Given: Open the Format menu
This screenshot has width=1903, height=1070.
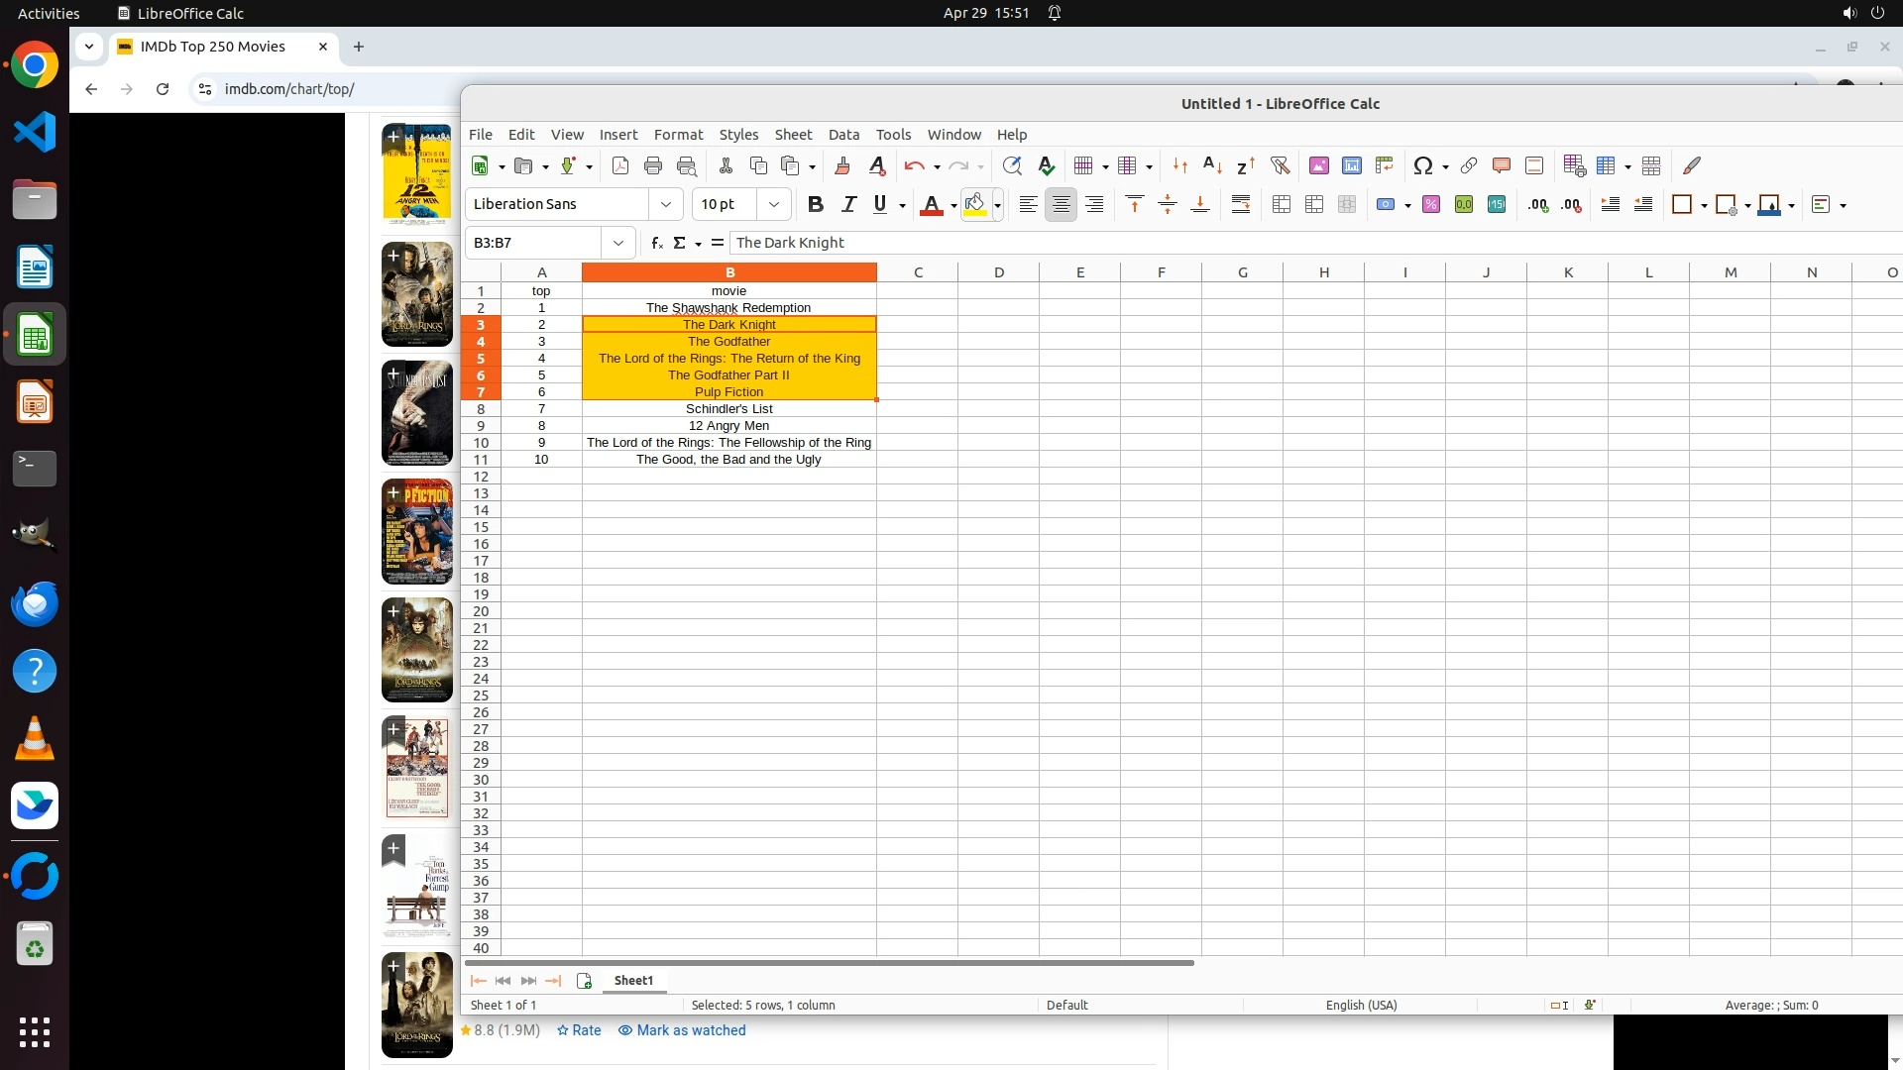Looking at the screenshot, I should pyautogui.click(x=678, y=135).
